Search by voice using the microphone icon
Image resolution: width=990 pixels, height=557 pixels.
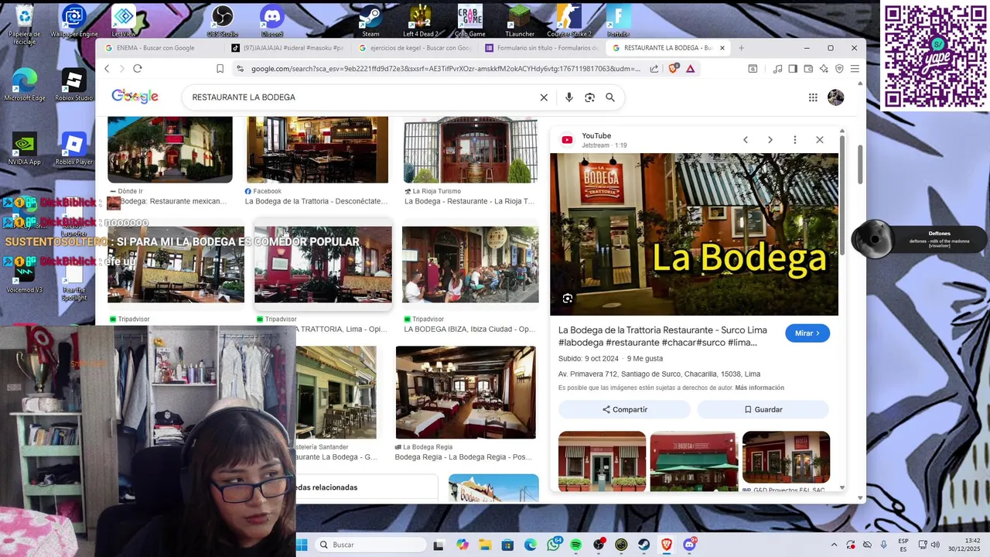click(569, 97)
